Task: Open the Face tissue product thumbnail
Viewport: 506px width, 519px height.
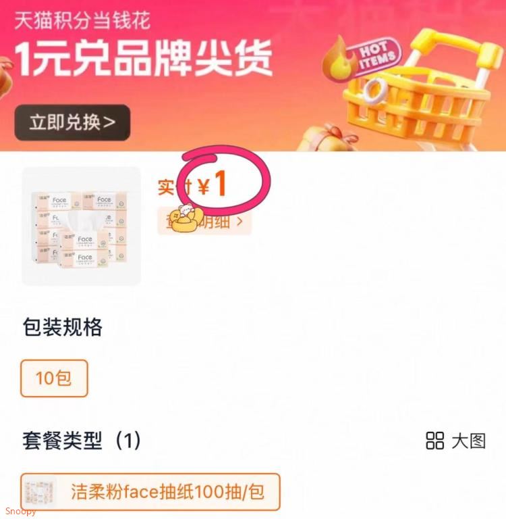Action: (81, 226)
